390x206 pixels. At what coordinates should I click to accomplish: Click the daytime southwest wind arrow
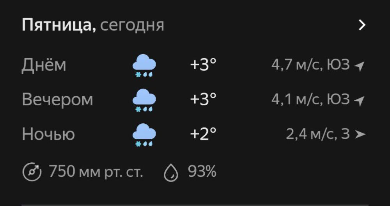point(359,66)
